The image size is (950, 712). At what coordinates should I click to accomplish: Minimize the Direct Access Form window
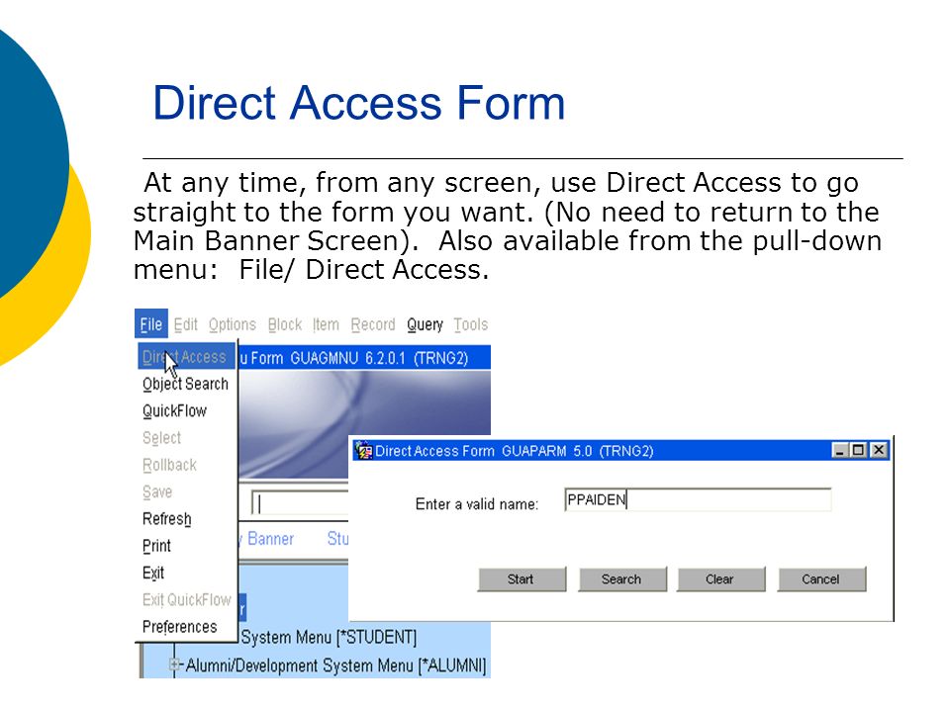click(839, 450)
